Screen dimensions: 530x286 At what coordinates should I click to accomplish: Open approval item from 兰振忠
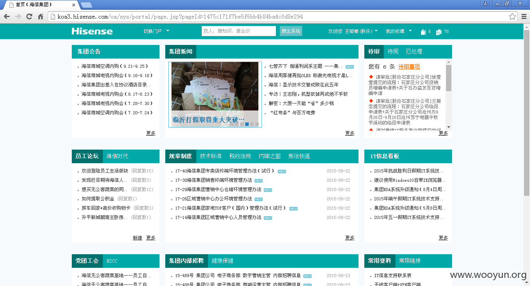click(x=405, y=112)
